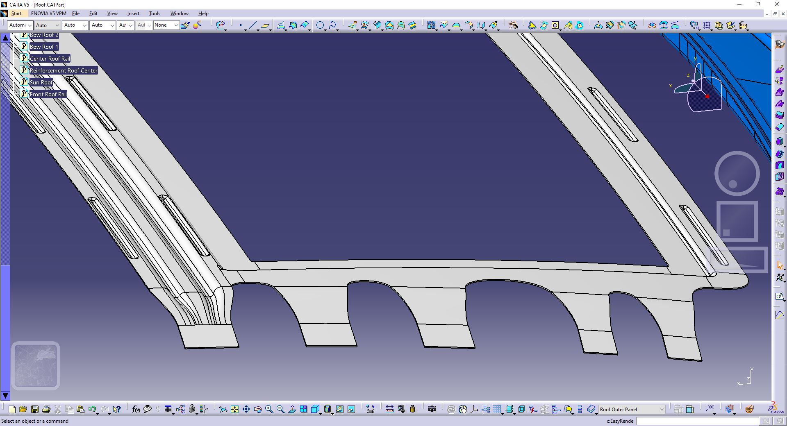Select the Zoom In magnifier icon
Image resolution: width=787 pixels, height=426 pixels.
pos(269,409)
